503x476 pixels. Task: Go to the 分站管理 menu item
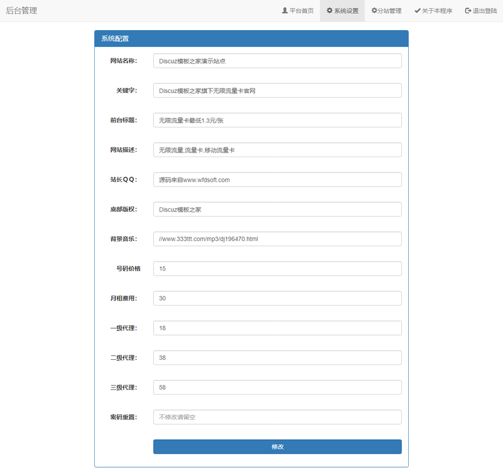[x=386, y=11]
